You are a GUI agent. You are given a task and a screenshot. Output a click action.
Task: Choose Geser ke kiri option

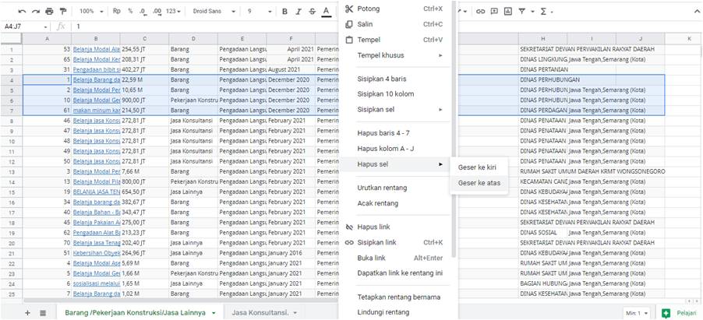coord(479,167)
